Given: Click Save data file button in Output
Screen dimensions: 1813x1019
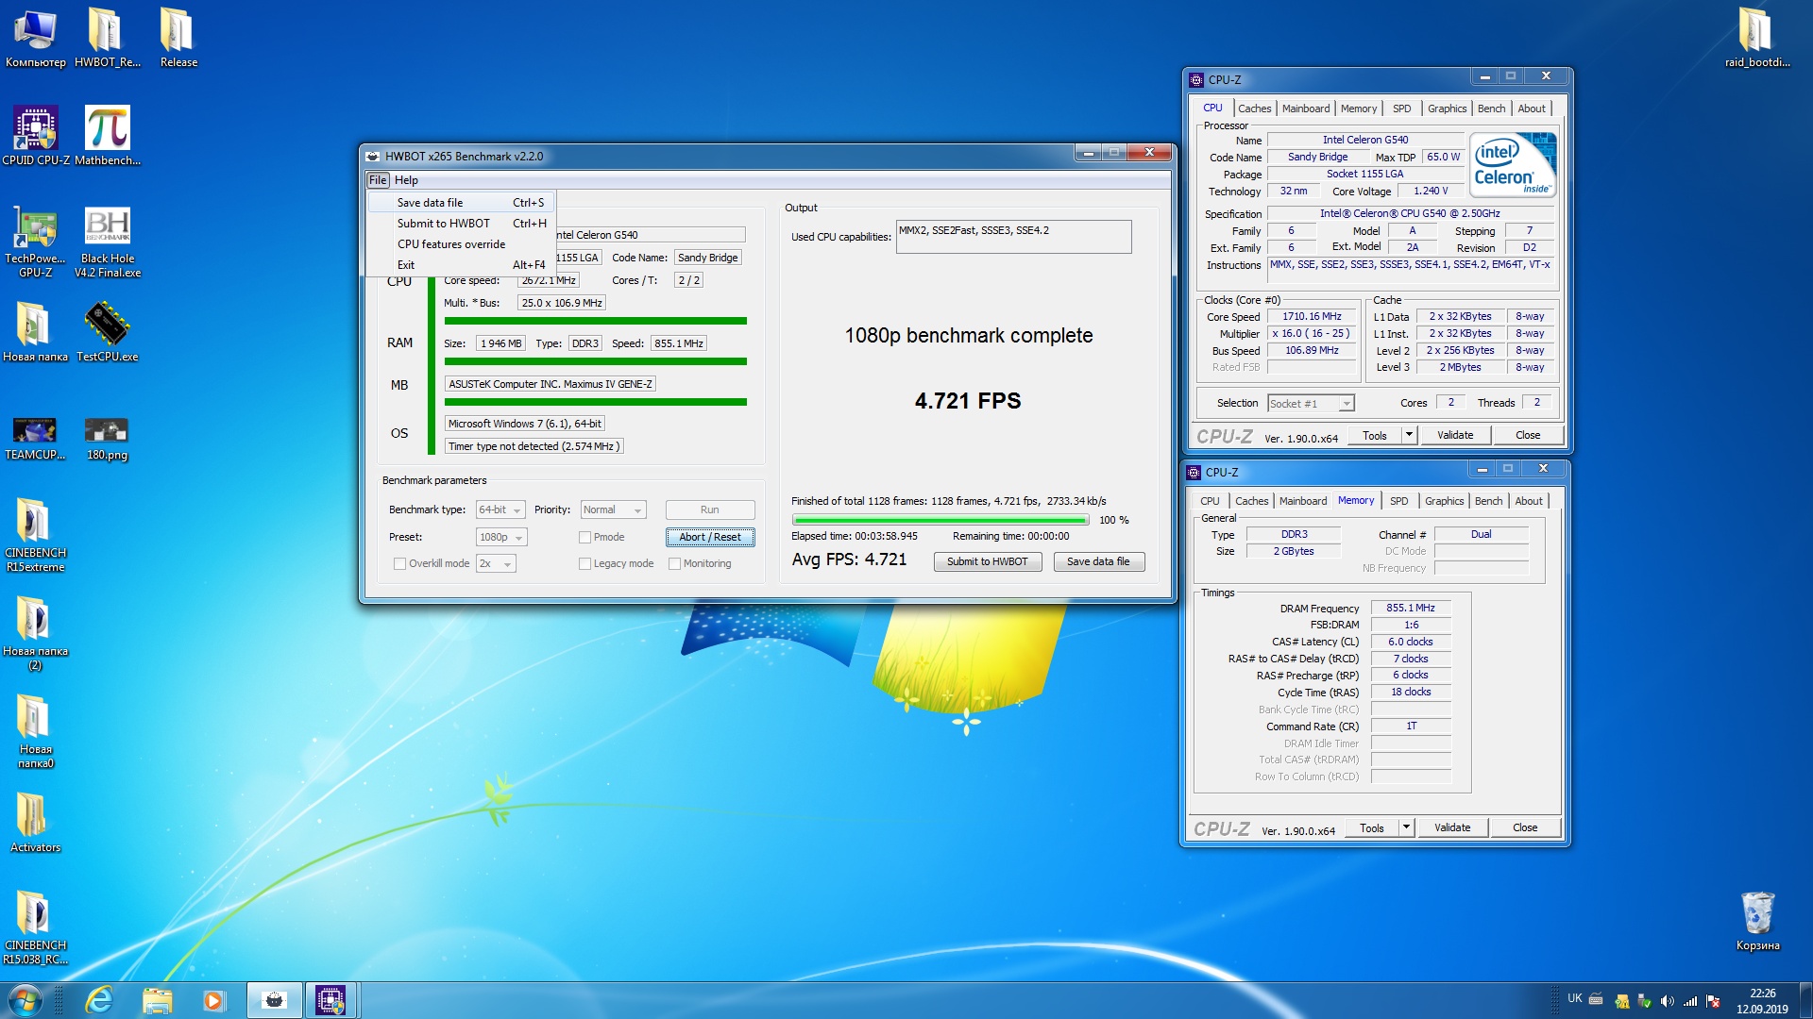Looking at the screenshot, I should [1098, 561].
